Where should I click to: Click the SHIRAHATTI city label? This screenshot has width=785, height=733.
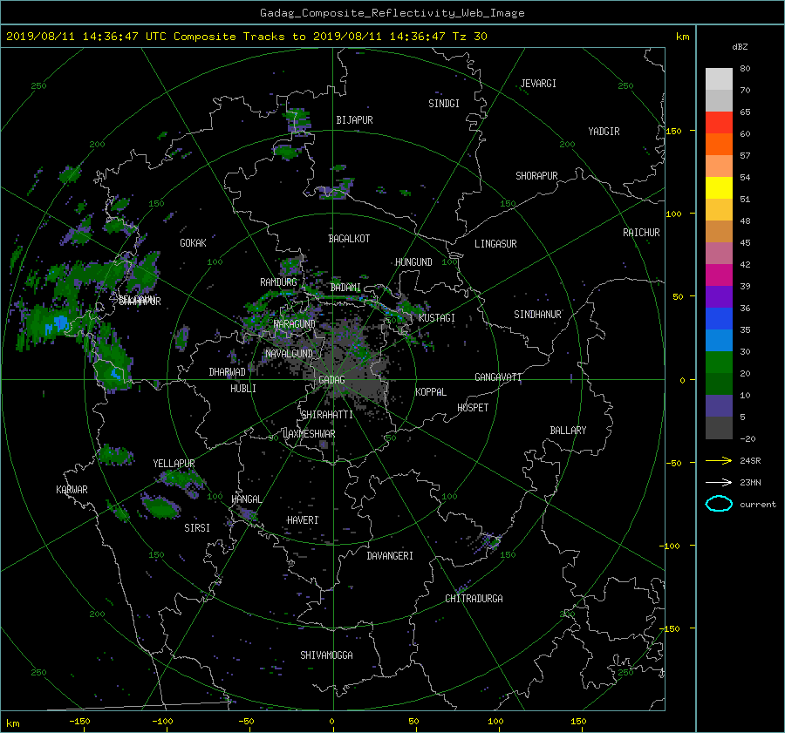point(327,415)
